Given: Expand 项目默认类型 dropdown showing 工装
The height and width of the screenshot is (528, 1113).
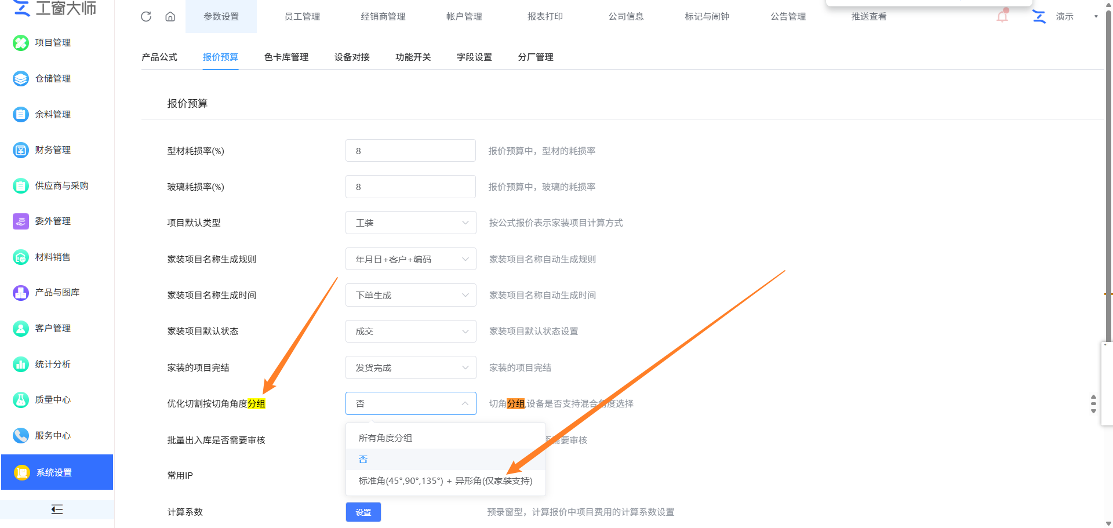Looking at the screenshot, I should coord(410,223).
